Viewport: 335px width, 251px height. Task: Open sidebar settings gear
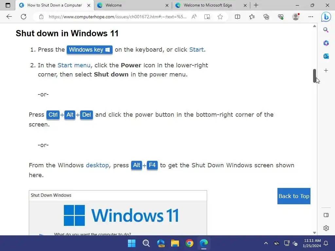click(x=326, y=228)
